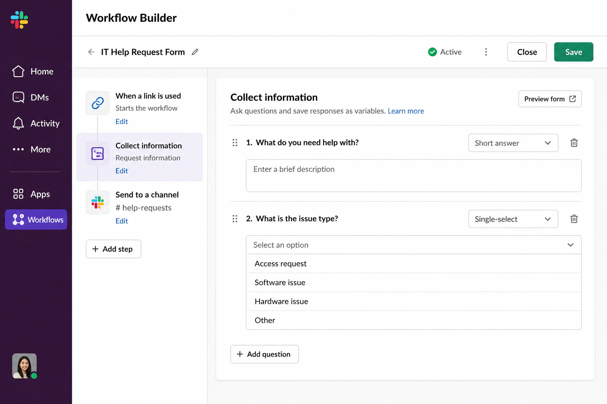This screenshot has height=404, width=607.
Task: Click the Slack logo in the sidebar
Action: [19, 20]
